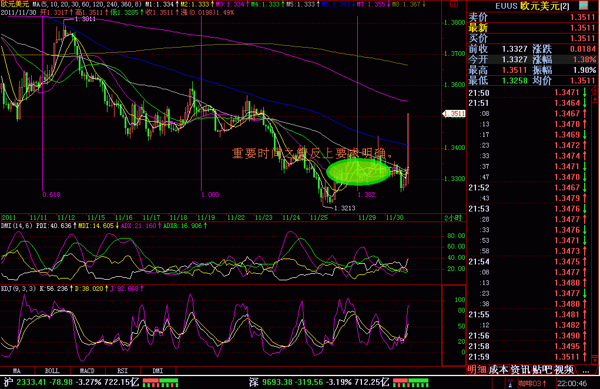600x389 pixels.
Task: Click the current price tag 1.3511 on axis
Action: (x=454, y=113)
